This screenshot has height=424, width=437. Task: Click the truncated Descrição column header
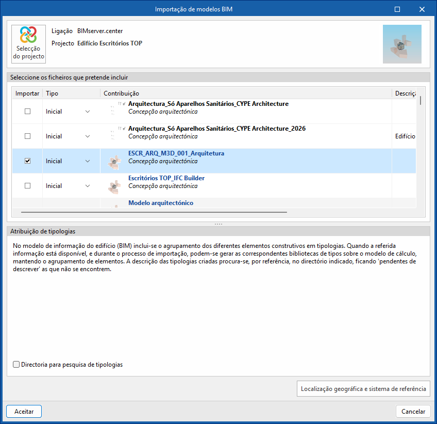coord(404,93)
